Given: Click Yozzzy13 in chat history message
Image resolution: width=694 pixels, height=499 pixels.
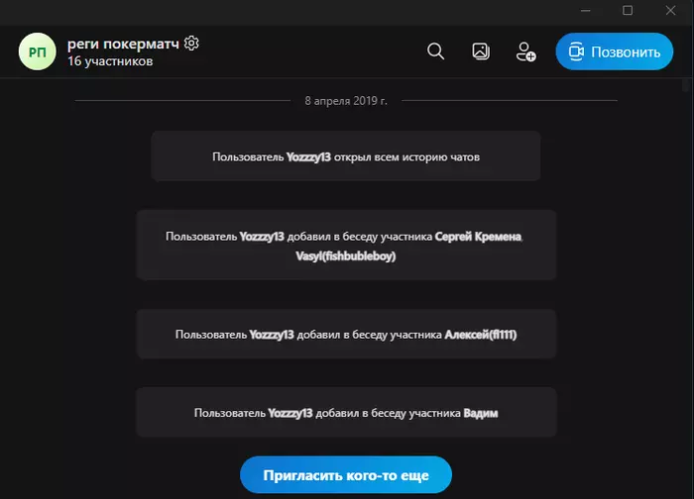Looking at the screenshot, I should coord(308,156).
